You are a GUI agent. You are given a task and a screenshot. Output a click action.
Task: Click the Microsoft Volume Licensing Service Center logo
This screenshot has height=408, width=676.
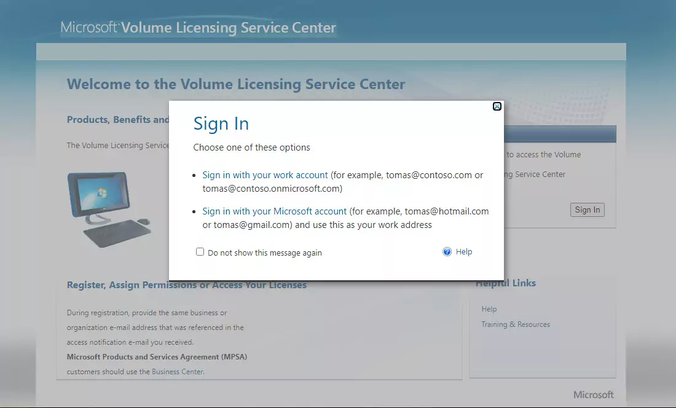coord(198,28)
